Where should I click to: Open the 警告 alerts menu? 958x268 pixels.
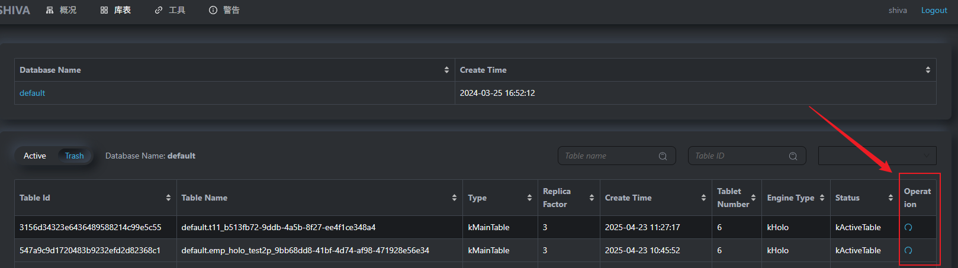224,10
